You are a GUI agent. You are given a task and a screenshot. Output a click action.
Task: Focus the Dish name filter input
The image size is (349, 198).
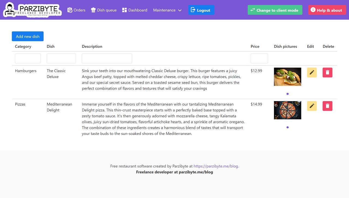(61, 58)
